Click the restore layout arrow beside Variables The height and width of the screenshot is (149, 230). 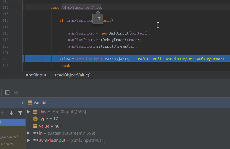23,103
